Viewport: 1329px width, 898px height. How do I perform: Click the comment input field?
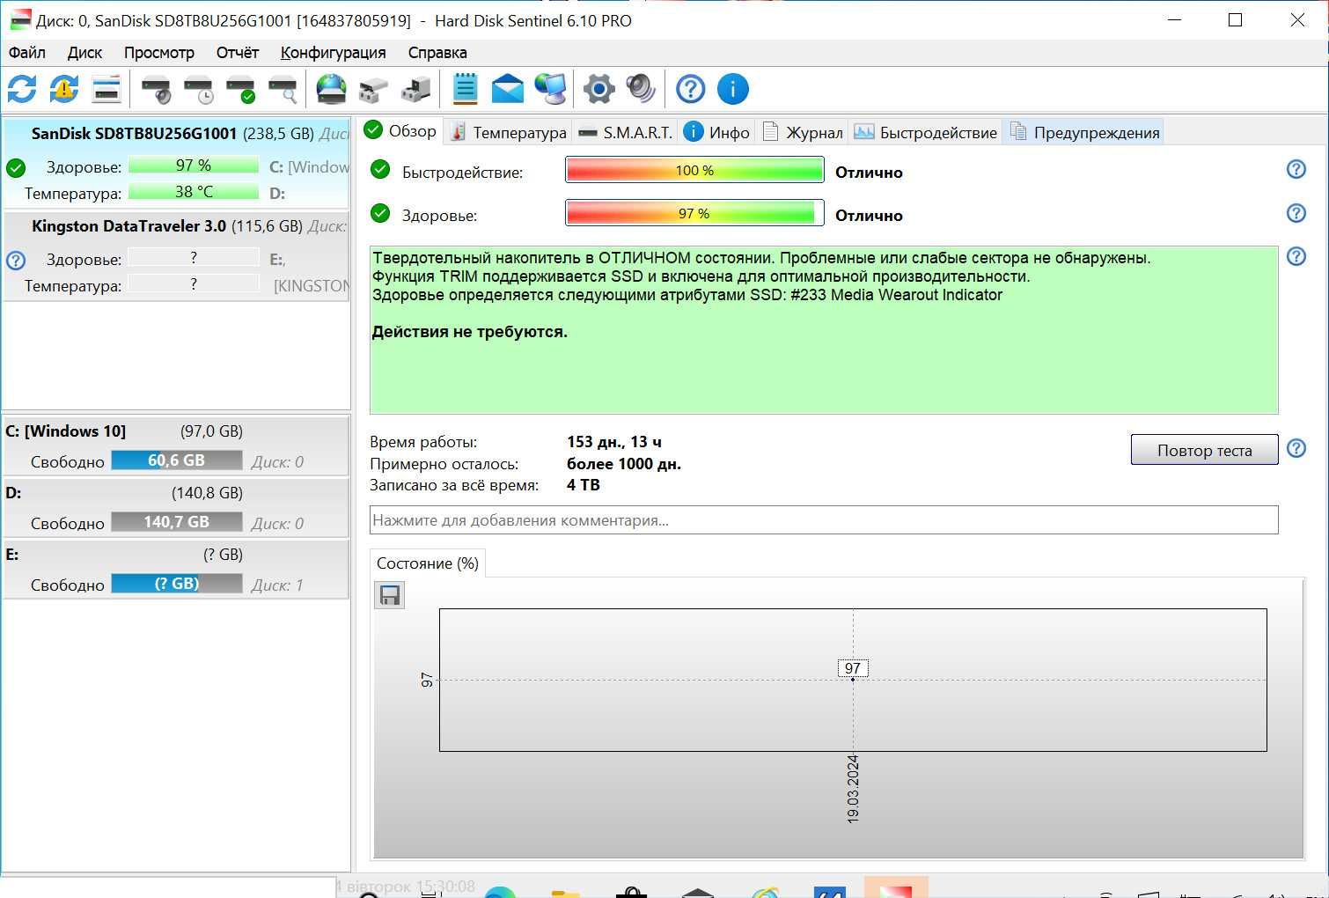[x=824, y=520]
